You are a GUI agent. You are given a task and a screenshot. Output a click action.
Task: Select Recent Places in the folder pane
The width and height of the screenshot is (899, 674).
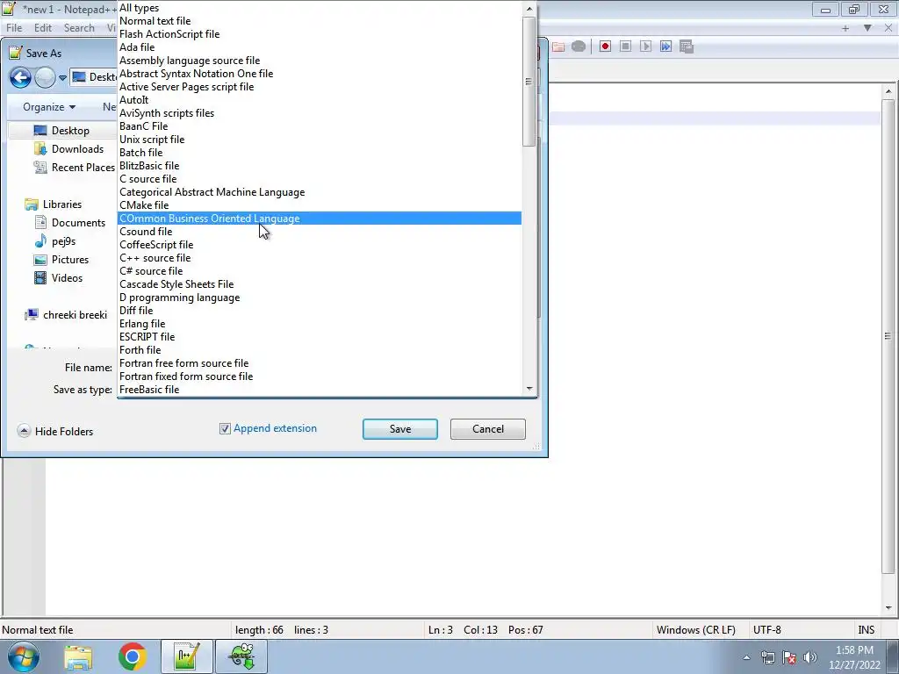click(75, 168)
